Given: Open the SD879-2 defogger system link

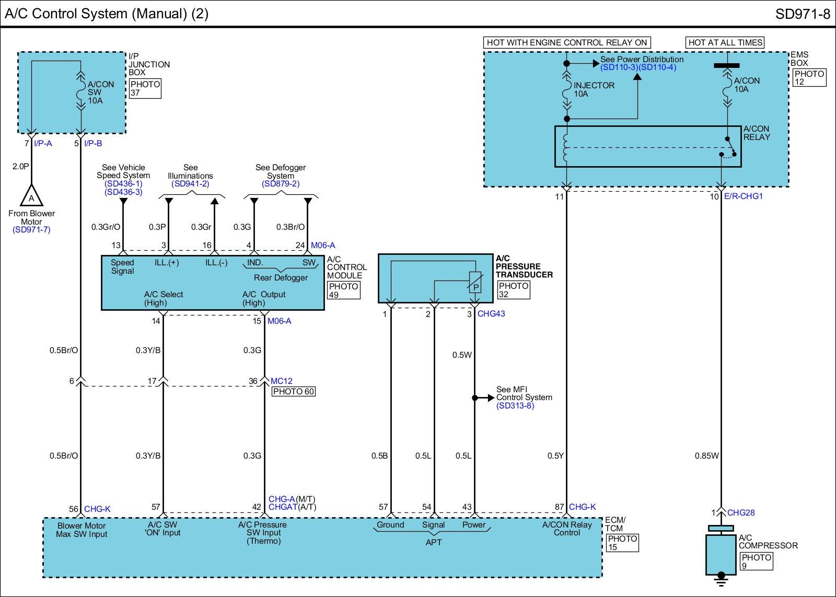Looking at the screenshot, I should [281, 184].
